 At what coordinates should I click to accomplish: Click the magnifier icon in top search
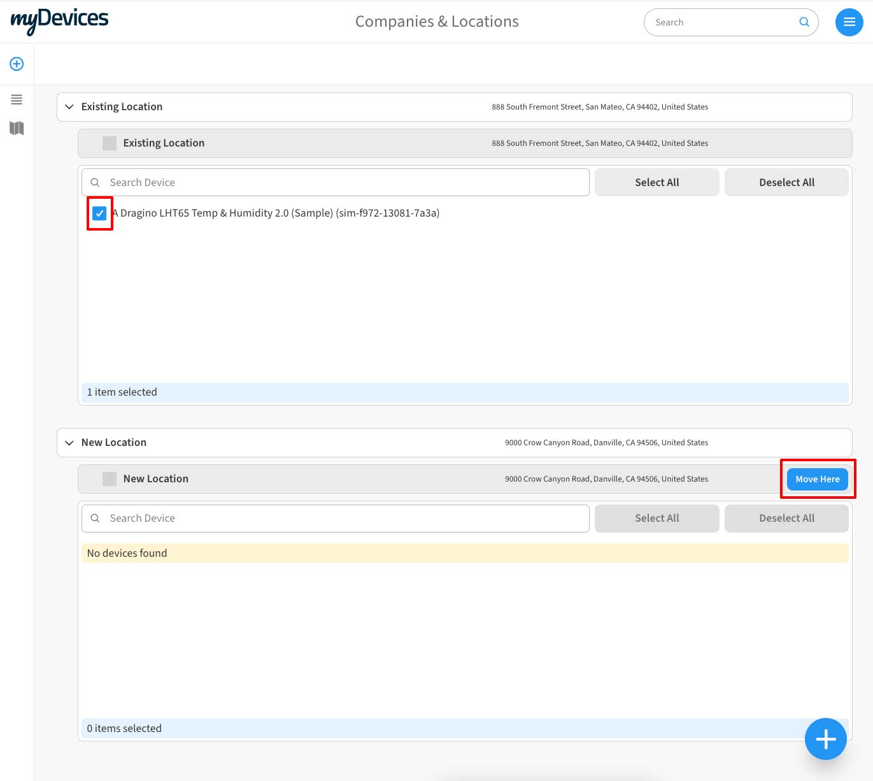[804, 22]
